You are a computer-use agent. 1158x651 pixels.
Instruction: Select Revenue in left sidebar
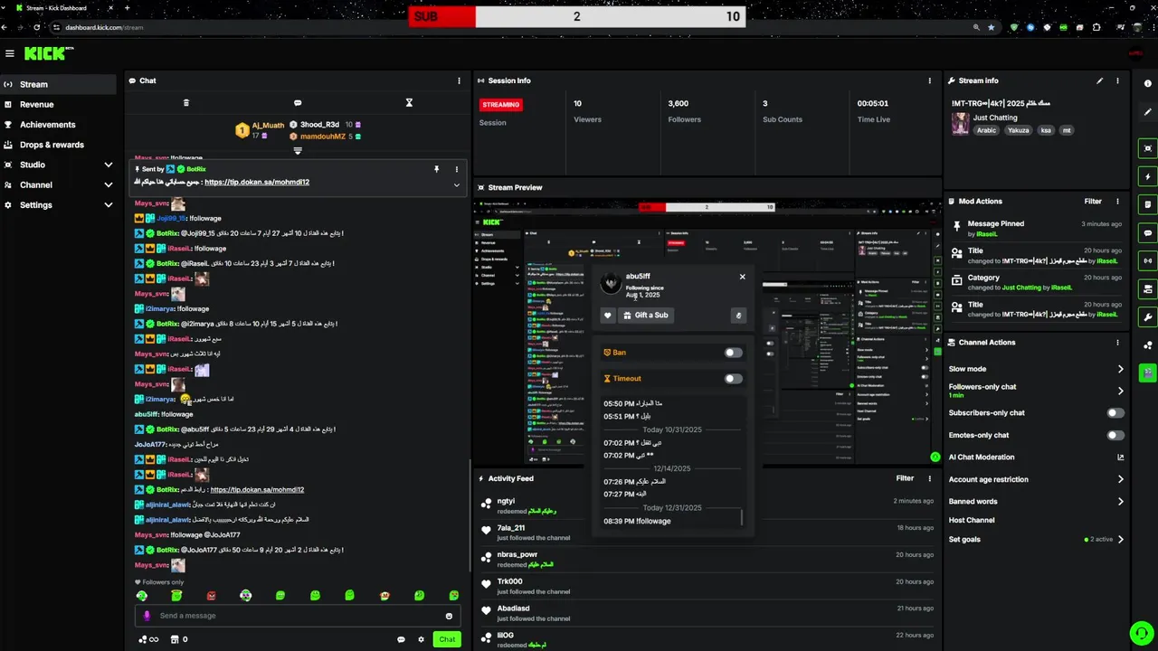point(58,105)
